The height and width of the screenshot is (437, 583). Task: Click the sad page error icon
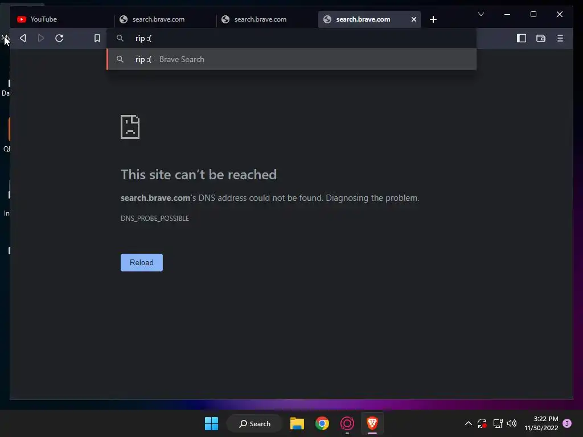pos(130,127)
